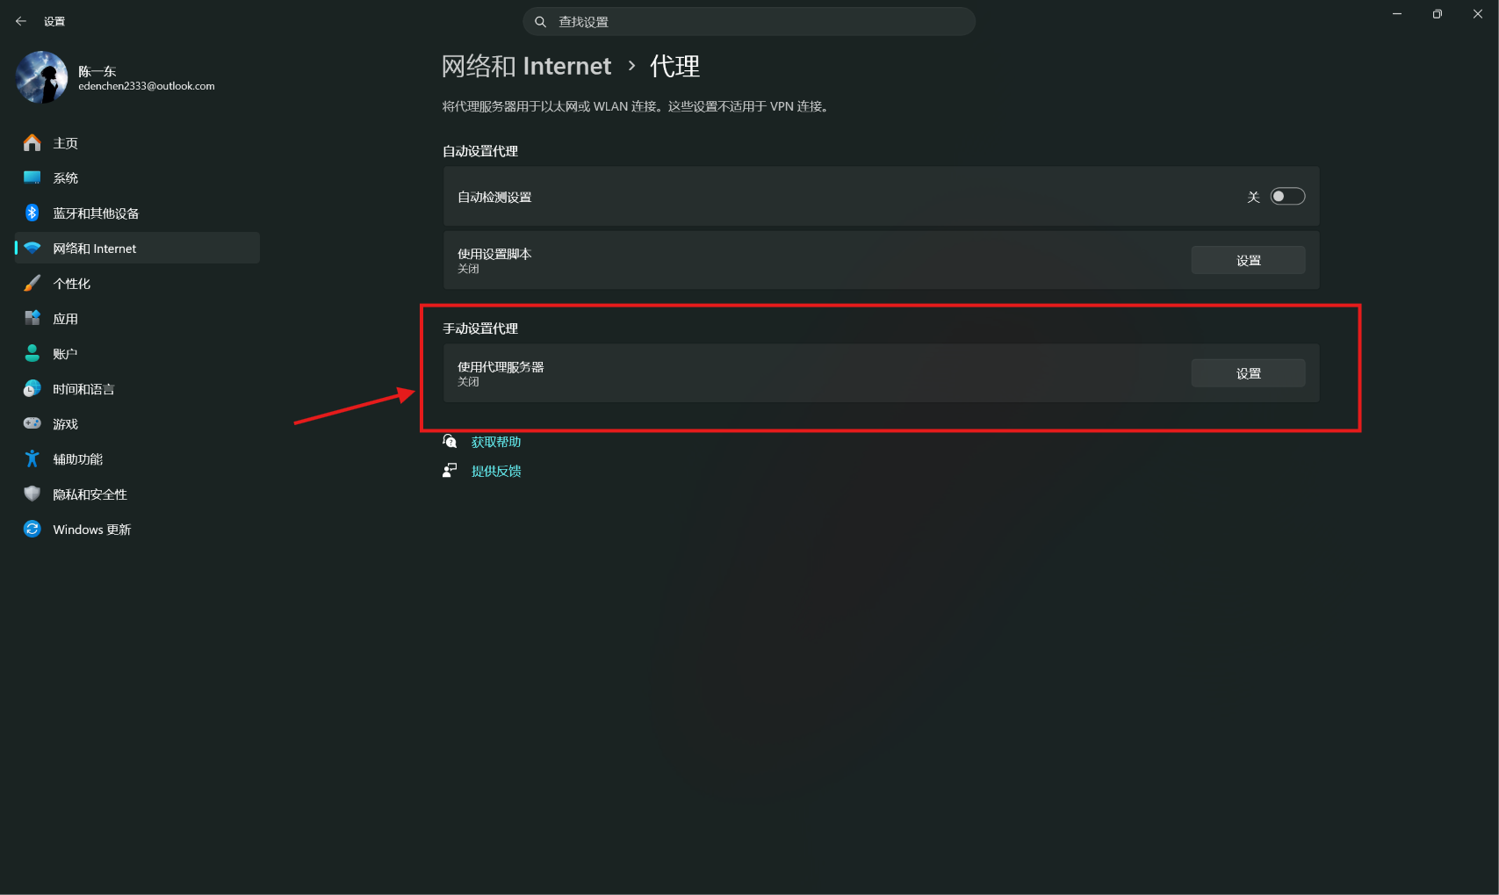Click the globe clock icon for 时间和语言
The image size is (1499, 895).
32,388
